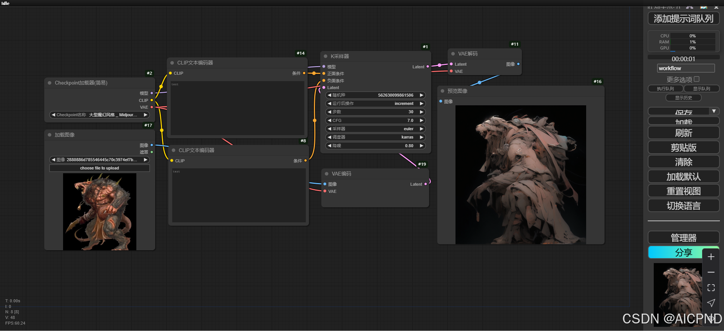Click the 重置视图 button
This screenshot has height=331, width=724.
pos(684,191)
